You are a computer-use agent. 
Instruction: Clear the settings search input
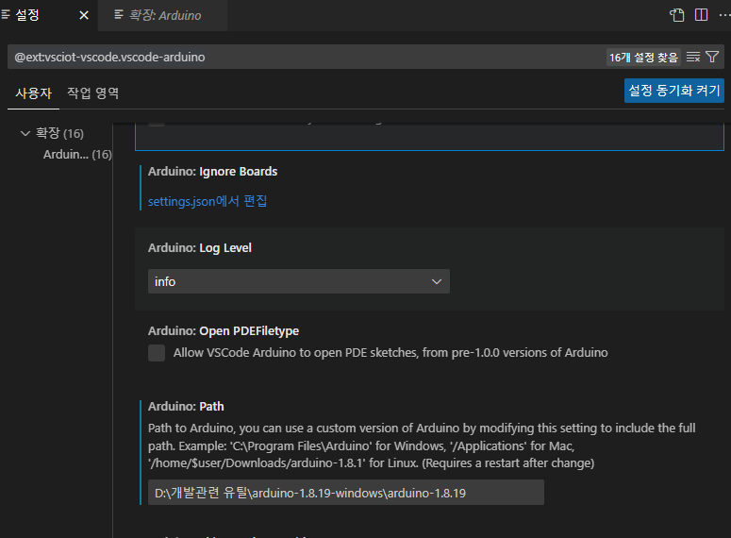click(x=693, y=57)
